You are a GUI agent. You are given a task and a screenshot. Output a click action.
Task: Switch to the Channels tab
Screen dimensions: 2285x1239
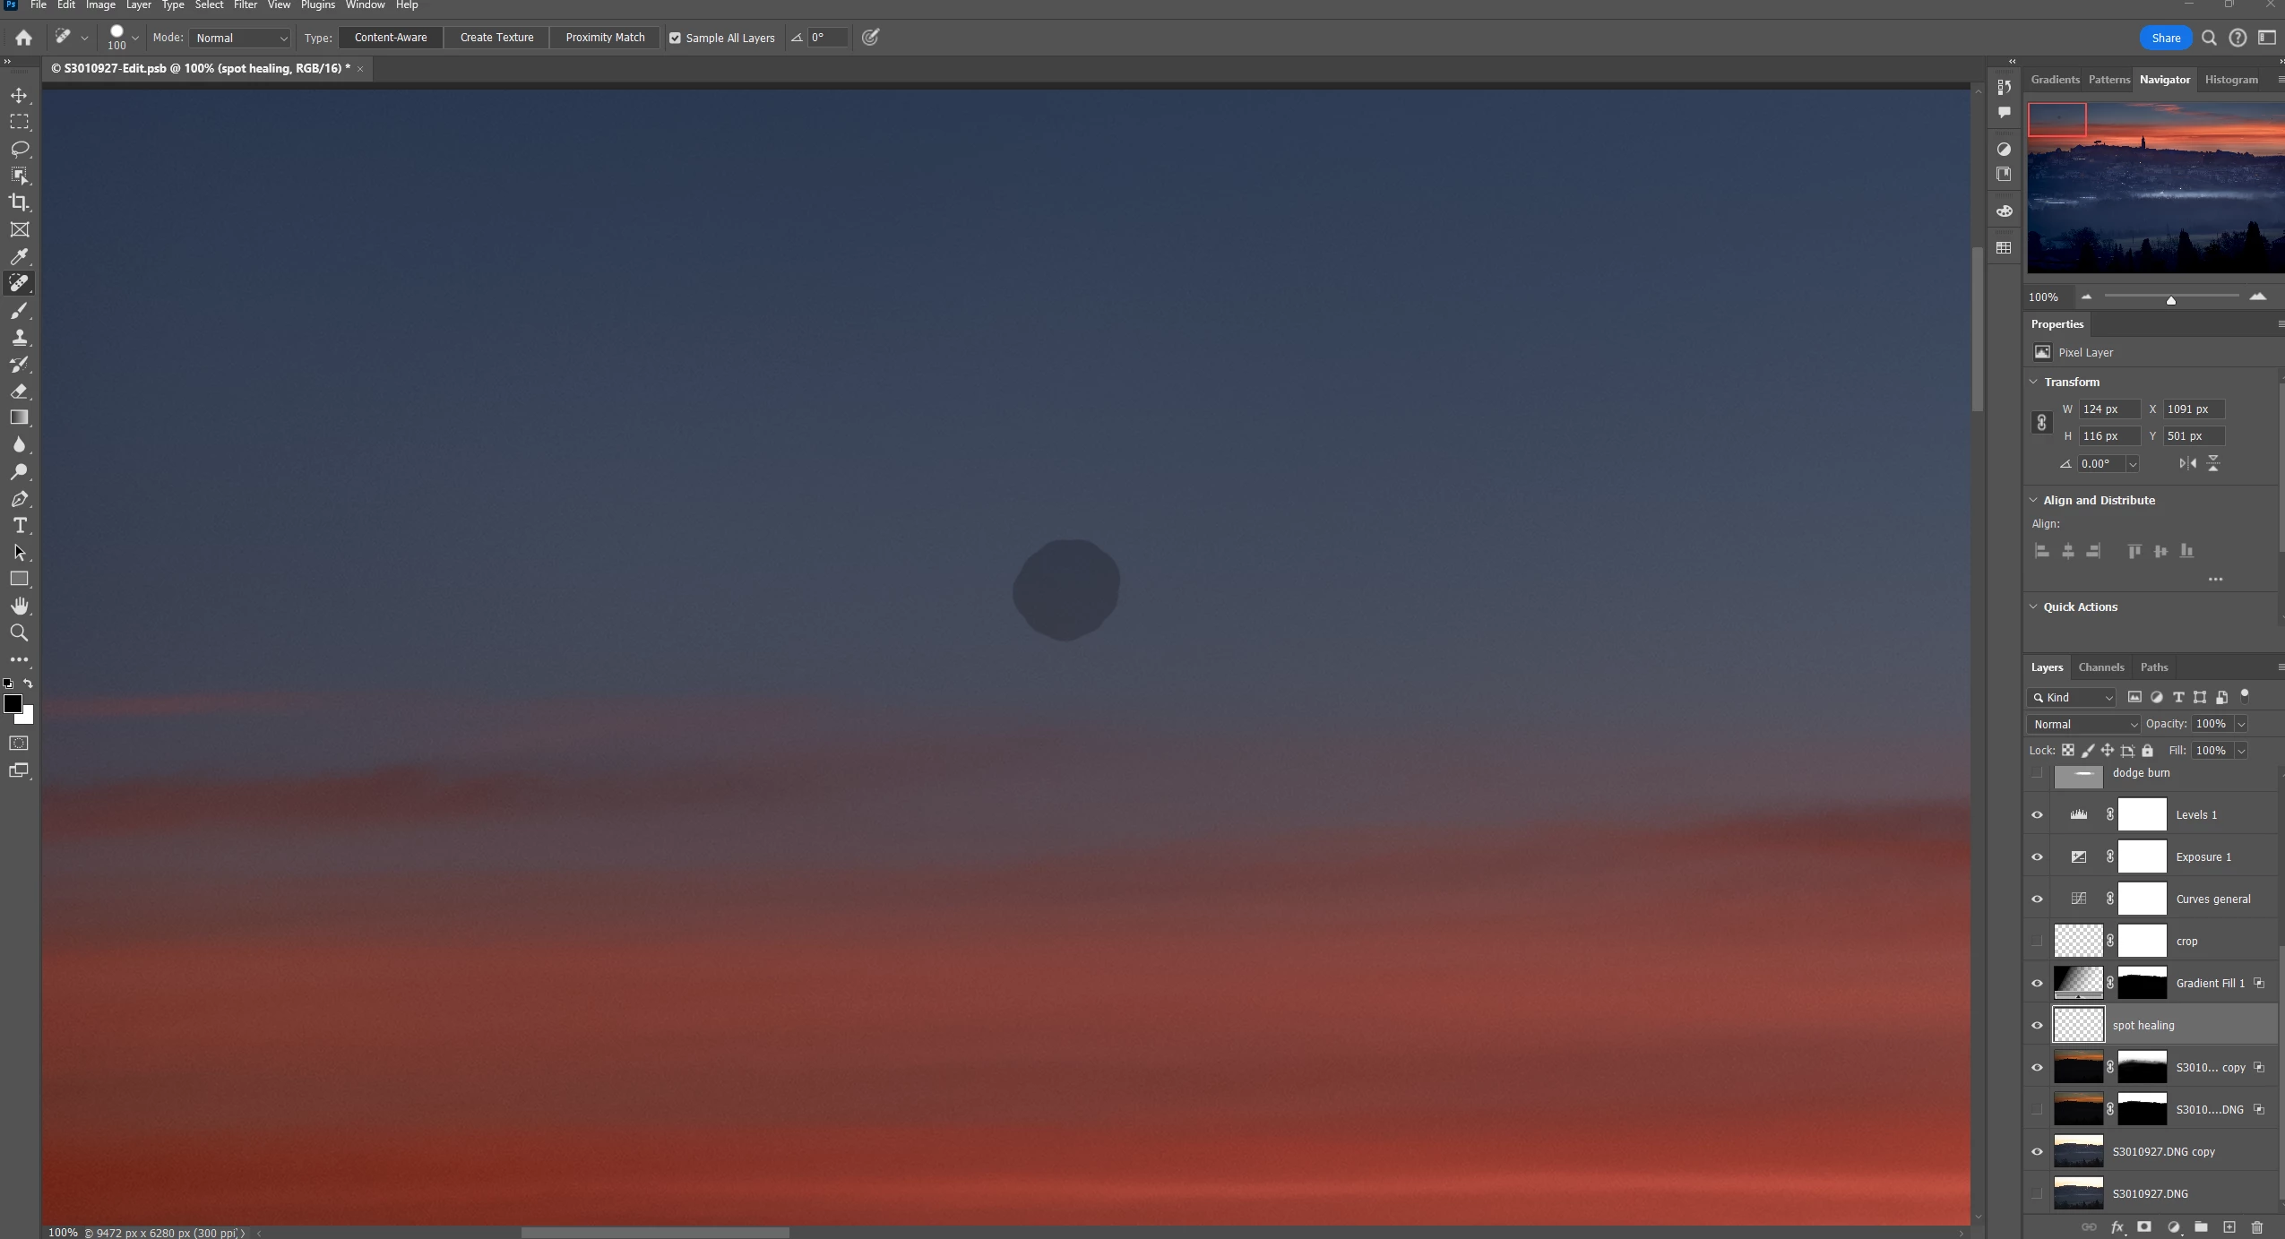point(2100,667)
